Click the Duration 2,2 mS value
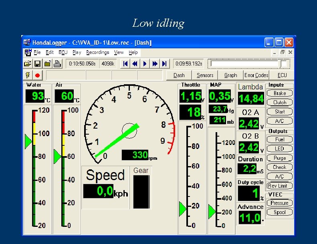Screen dimensions: 317x244 pos(247,169)
